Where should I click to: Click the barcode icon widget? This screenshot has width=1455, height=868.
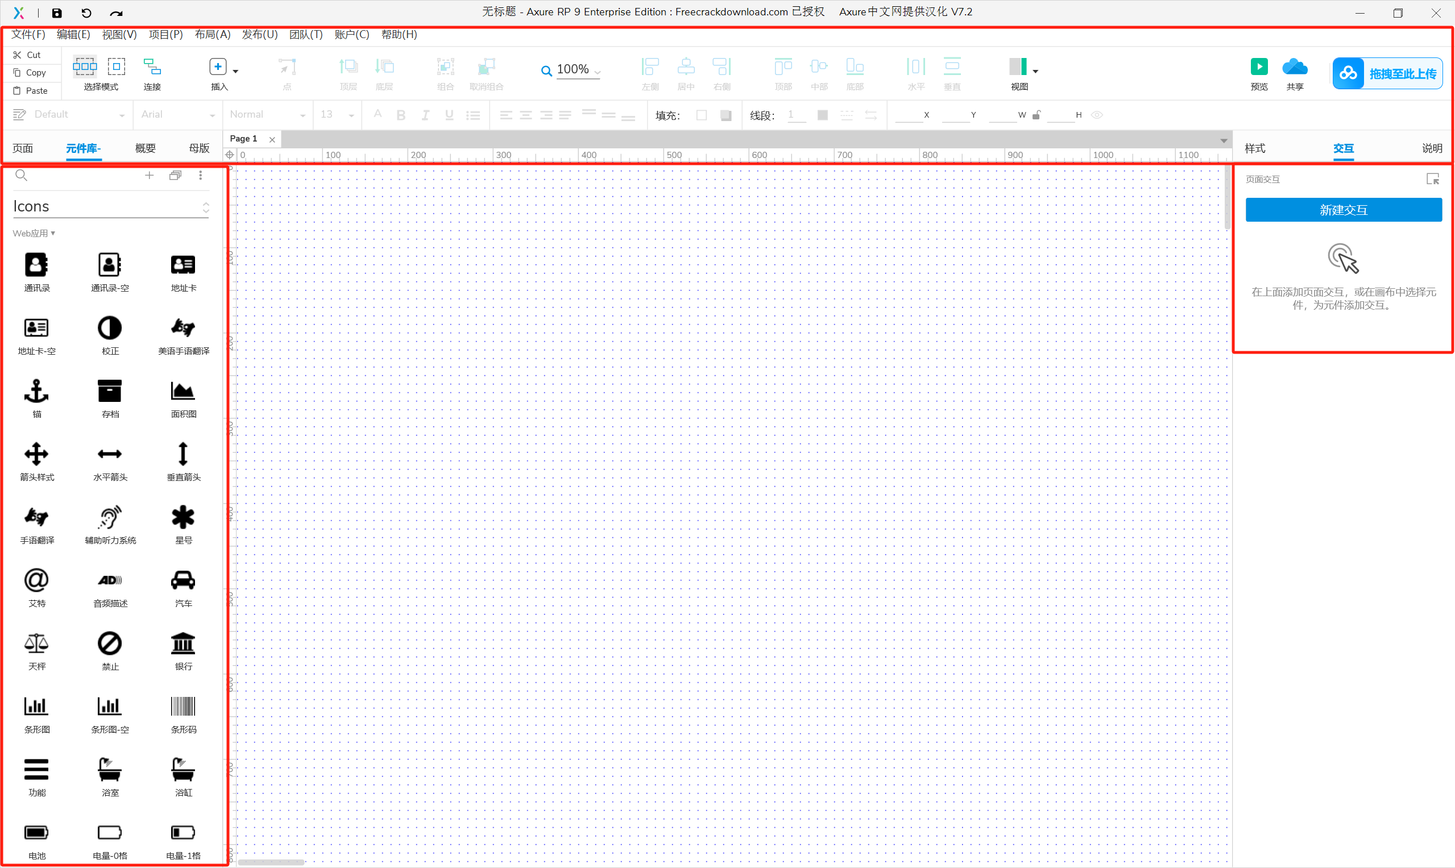click(x=183, y=707)
